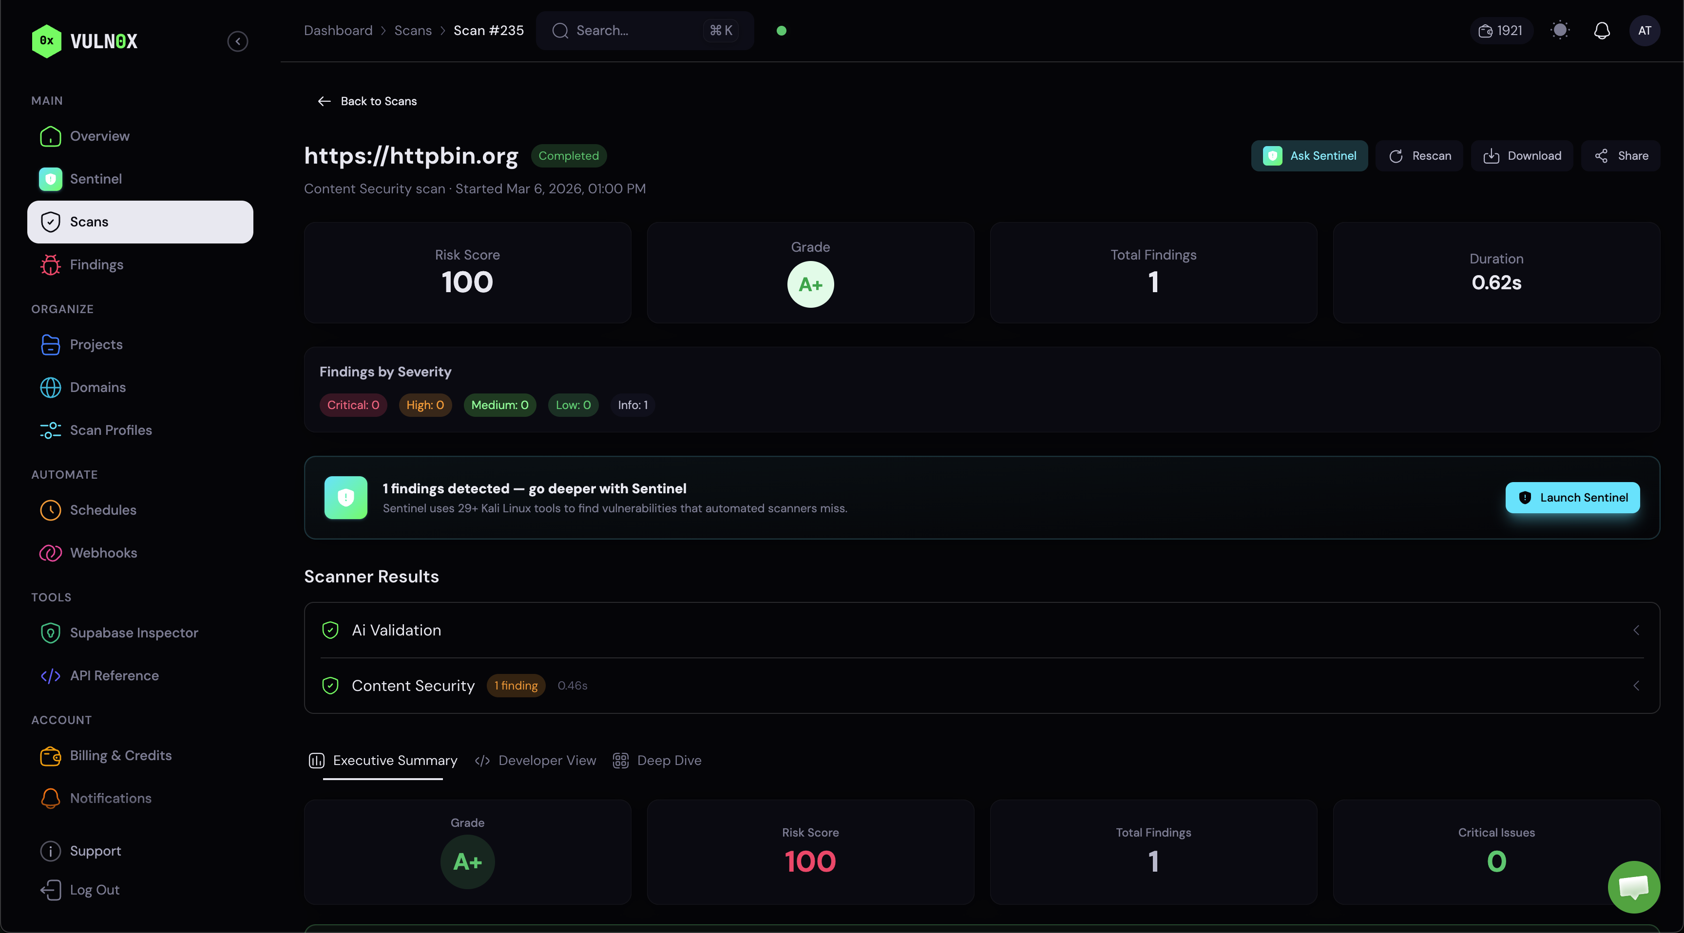Open the Sentinel section in the sidebar
Screen dimensions: 1684x933
point(96,178)
